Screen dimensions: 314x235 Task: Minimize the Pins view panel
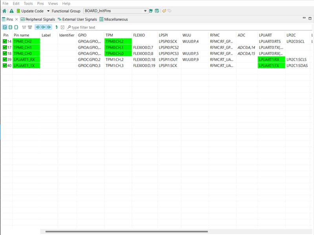coord(304,18)
